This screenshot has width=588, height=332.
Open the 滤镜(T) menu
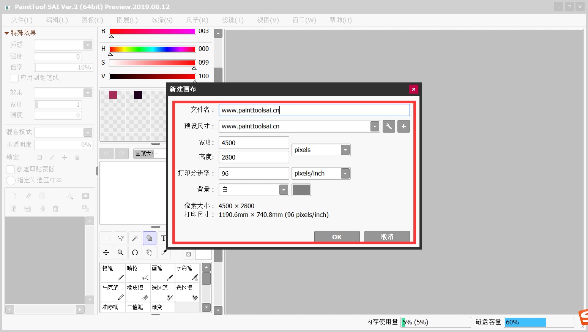click(x=233, y=20)
